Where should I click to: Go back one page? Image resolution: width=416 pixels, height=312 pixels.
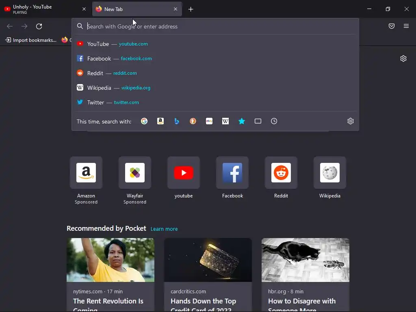[10, 26]
